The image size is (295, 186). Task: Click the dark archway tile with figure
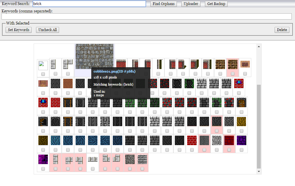coord(43,121)
